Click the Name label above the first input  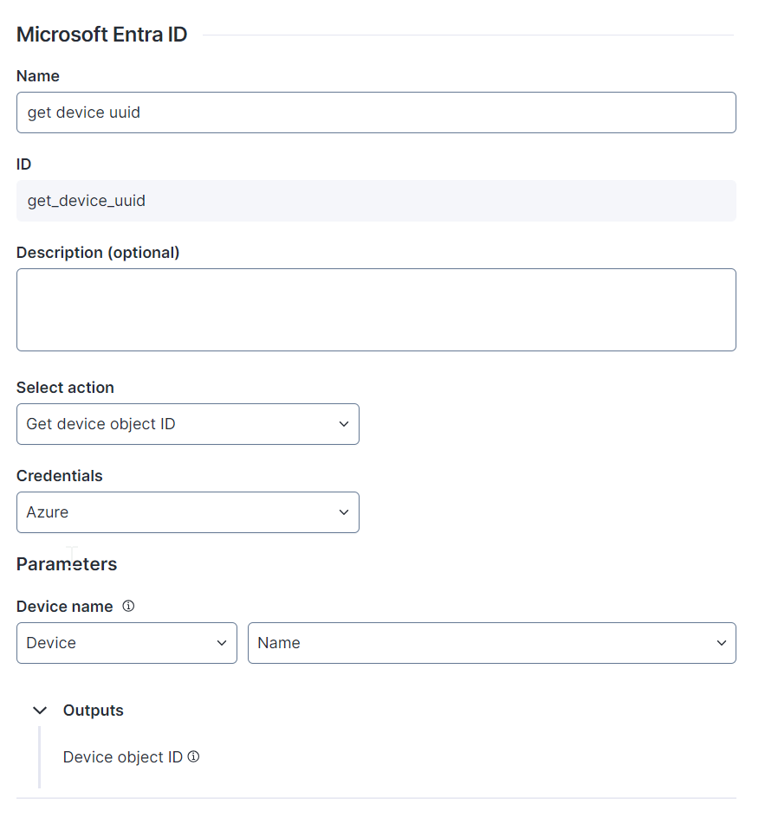point(38,76)
